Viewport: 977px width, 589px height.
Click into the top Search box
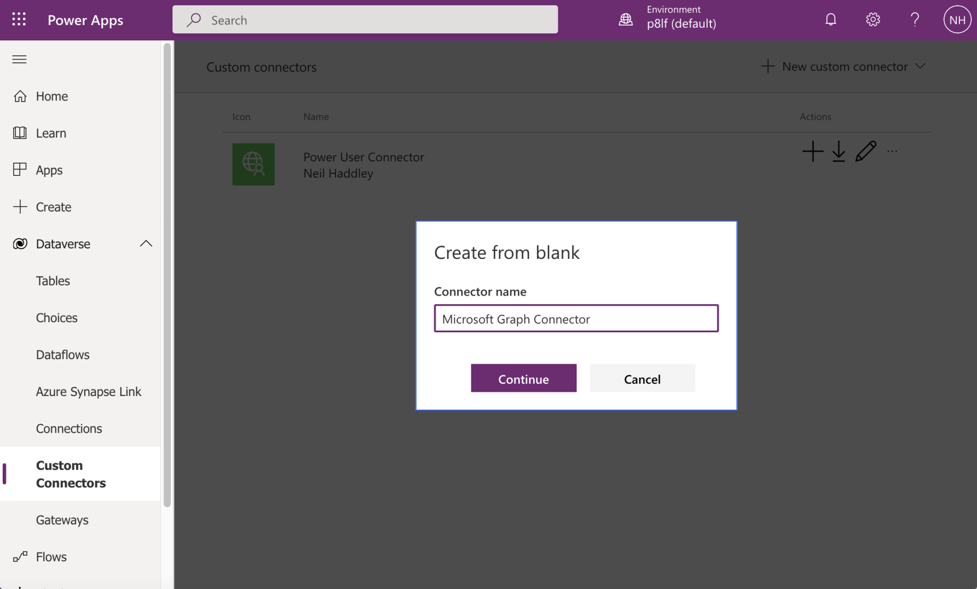coord(365,20)
